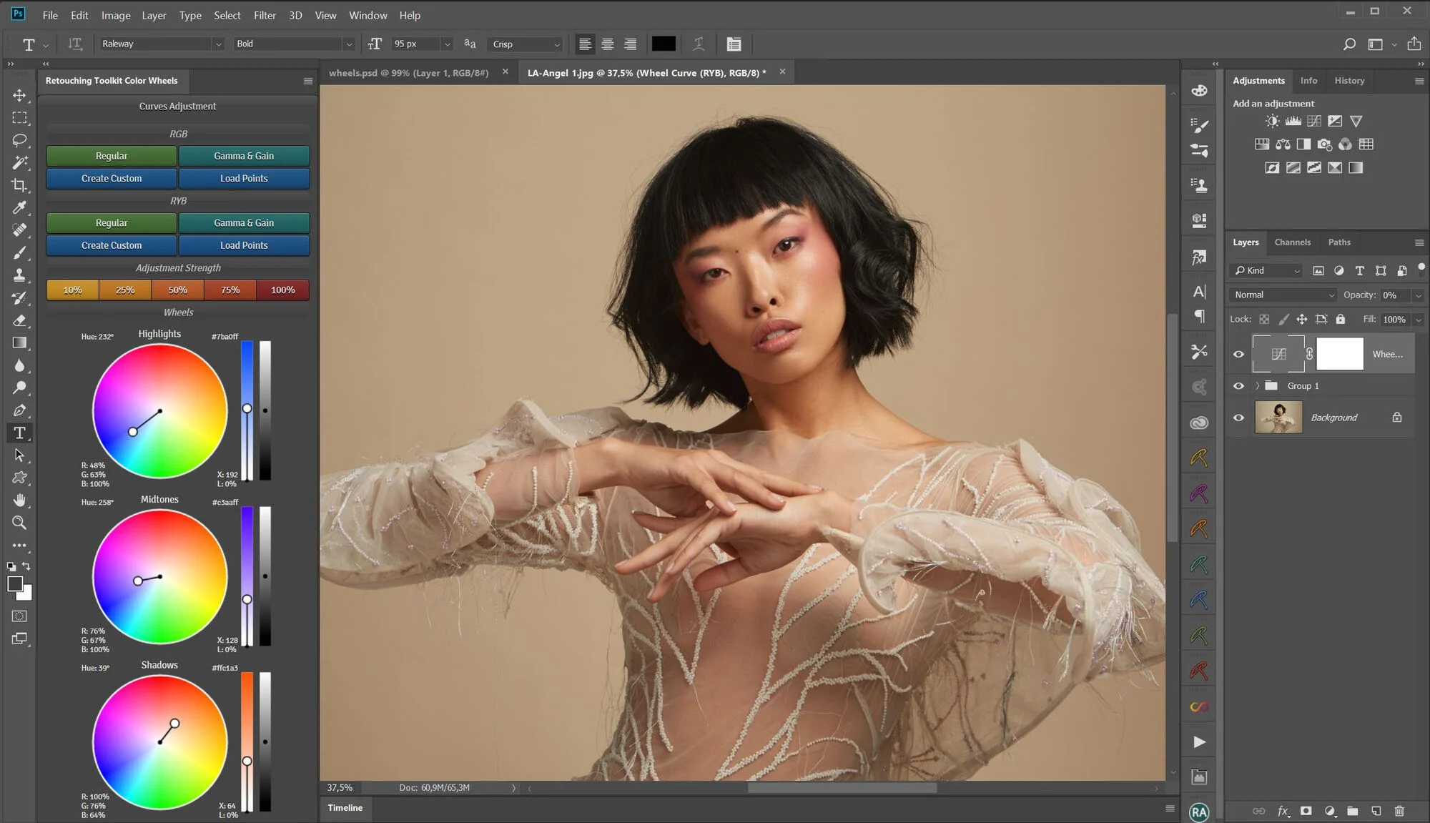Center align the text
Image resolution: width=1430 pixels, height=823 pixels.
(608, 44)
